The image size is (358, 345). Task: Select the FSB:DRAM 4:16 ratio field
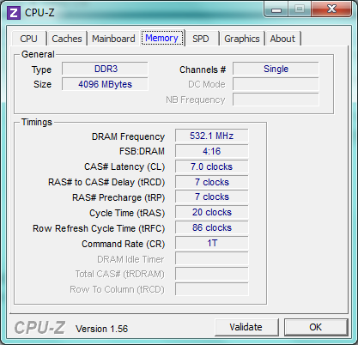212,151
